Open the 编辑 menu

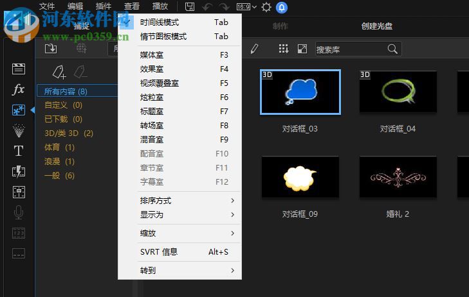[x=75, y=6]
